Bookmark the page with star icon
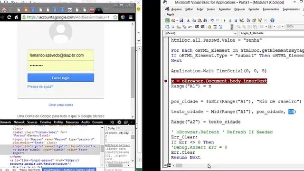 tap(115, 17)
